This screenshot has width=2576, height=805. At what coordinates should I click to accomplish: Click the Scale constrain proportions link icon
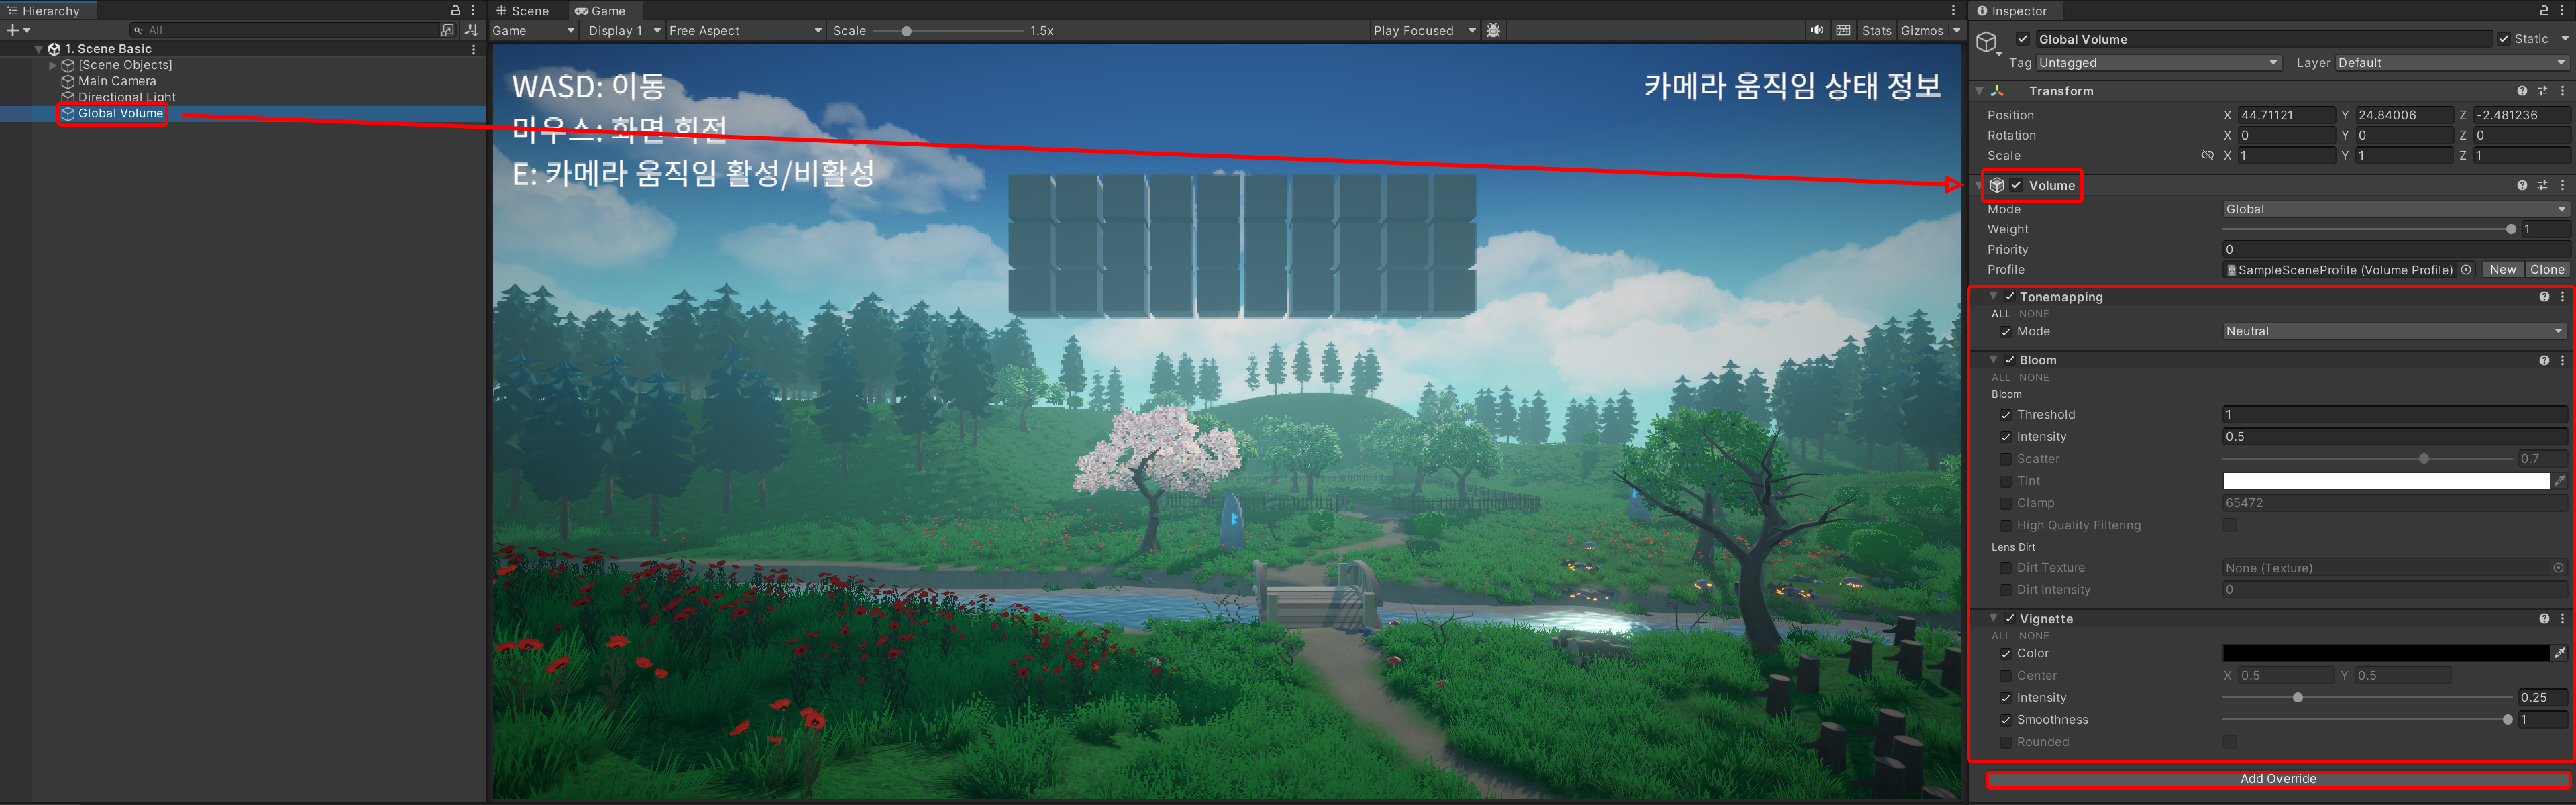click(x=2207, y=156)
